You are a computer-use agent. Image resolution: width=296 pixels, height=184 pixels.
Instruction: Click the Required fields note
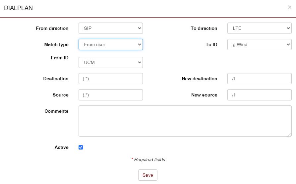tap(148, 160)
